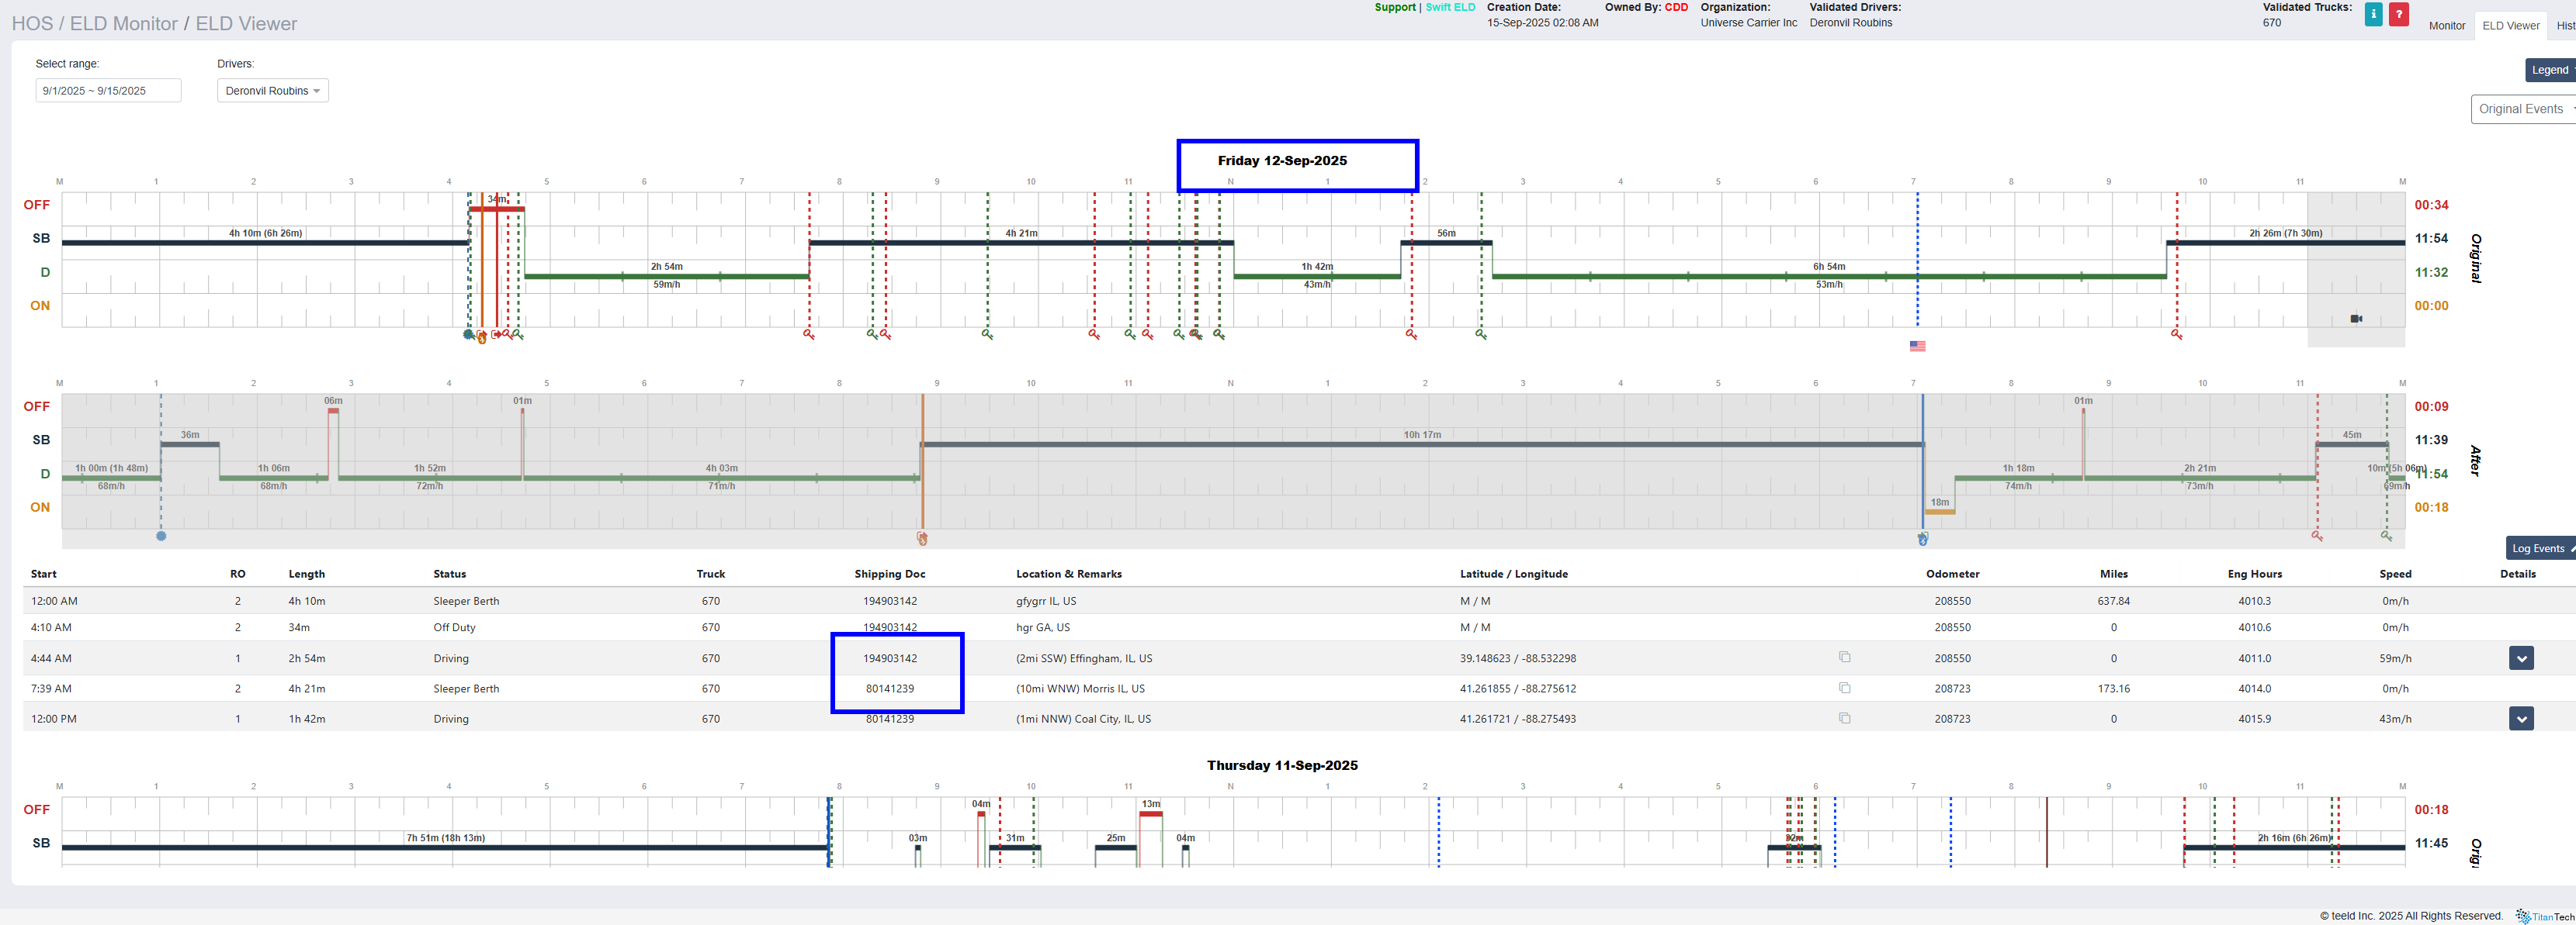
Task: Click the Coal City, IL location text
Action: (x=1083, y=718)
